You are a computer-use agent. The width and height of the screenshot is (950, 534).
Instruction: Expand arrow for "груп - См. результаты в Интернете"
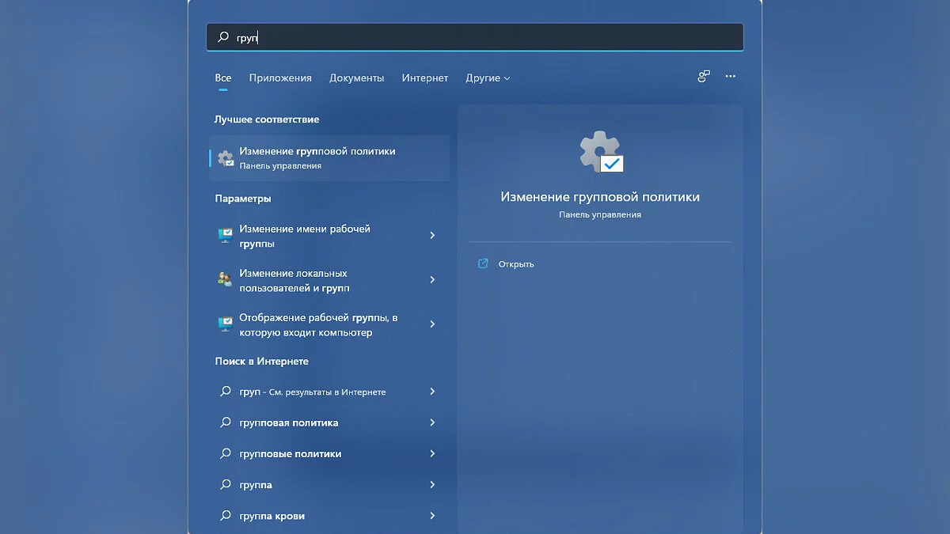pos(432,391)
